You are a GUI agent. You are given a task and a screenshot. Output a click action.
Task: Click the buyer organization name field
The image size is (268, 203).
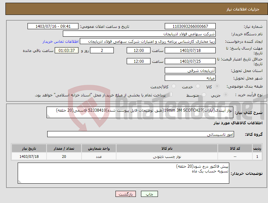point(139,34)
